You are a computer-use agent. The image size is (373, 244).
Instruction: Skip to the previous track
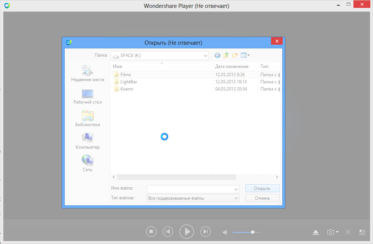(168, 232)
